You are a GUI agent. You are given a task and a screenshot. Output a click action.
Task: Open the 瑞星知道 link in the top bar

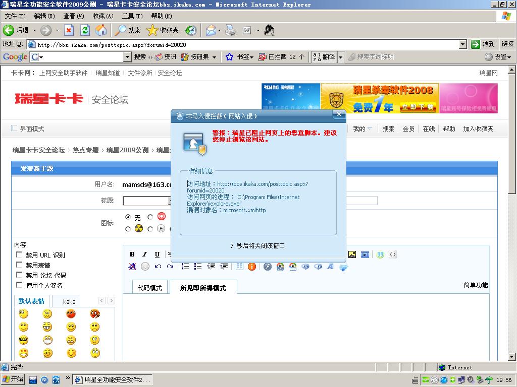coord(108,73)
